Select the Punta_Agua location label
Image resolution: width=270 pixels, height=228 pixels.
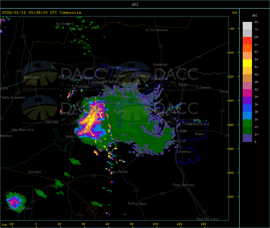point(137,203)
